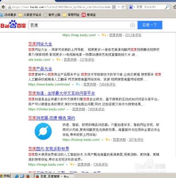Click the V3 badge beside site.baidu.com
176x178 pixels.
click(x=58, y=60)
